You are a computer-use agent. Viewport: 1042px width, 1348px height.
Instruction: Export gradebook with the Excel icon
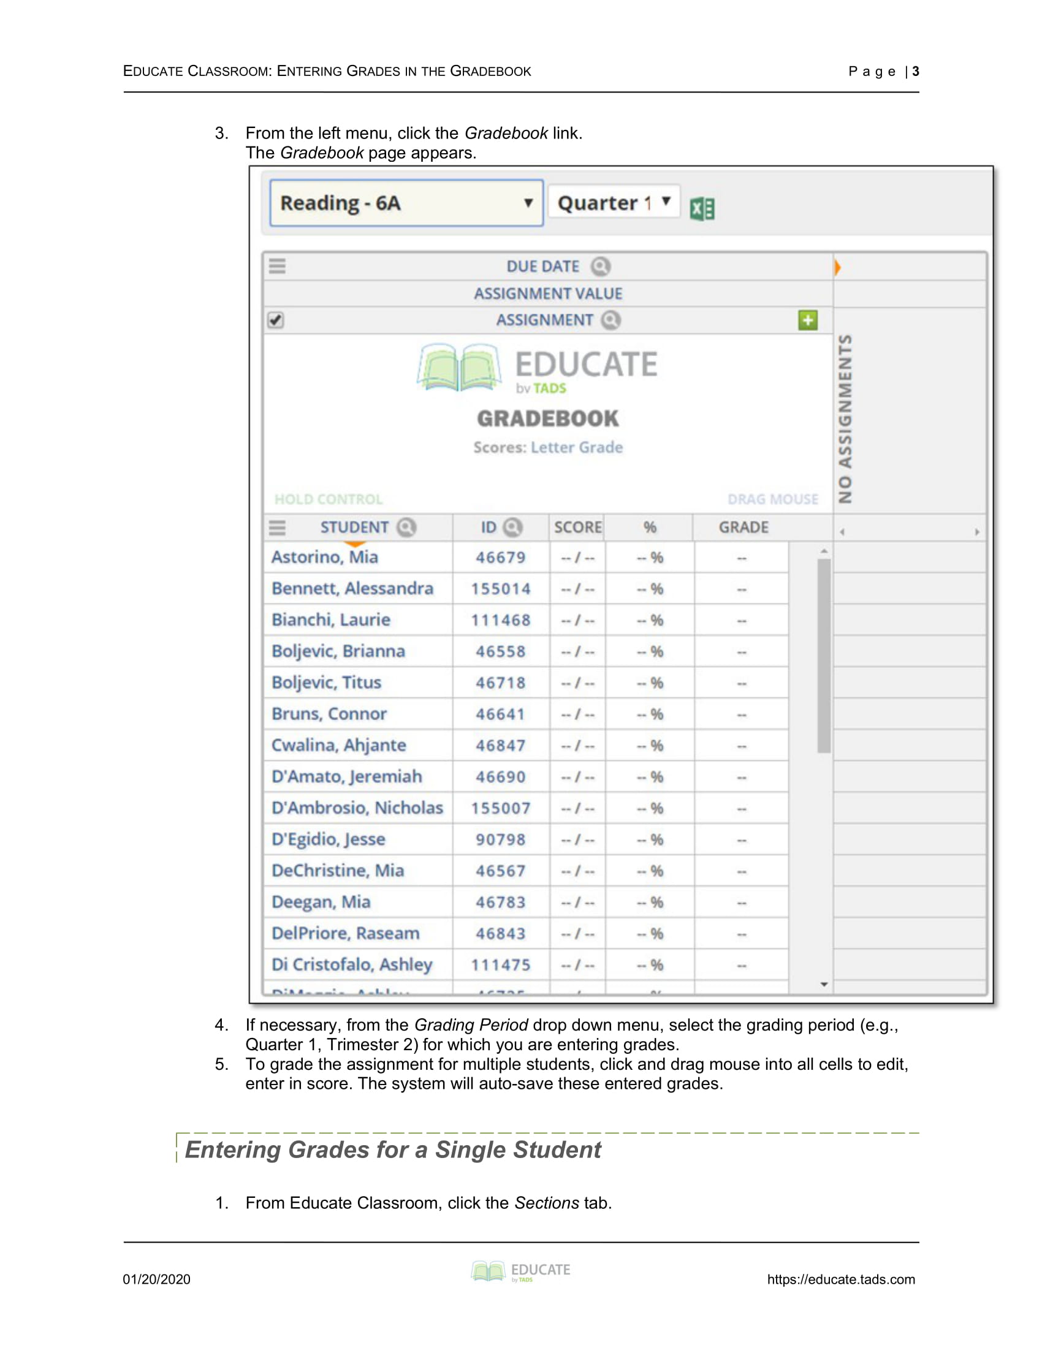[702, 208]
